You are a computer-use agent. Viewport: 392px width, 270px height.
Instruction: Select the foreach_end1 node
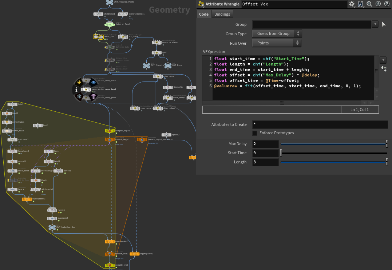coord(110,254)
